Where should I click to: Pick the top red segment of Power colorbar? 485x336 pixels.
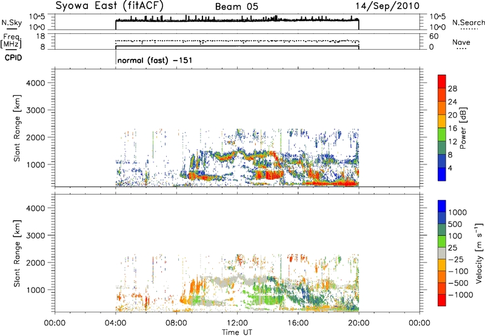(x=442, y=81)
